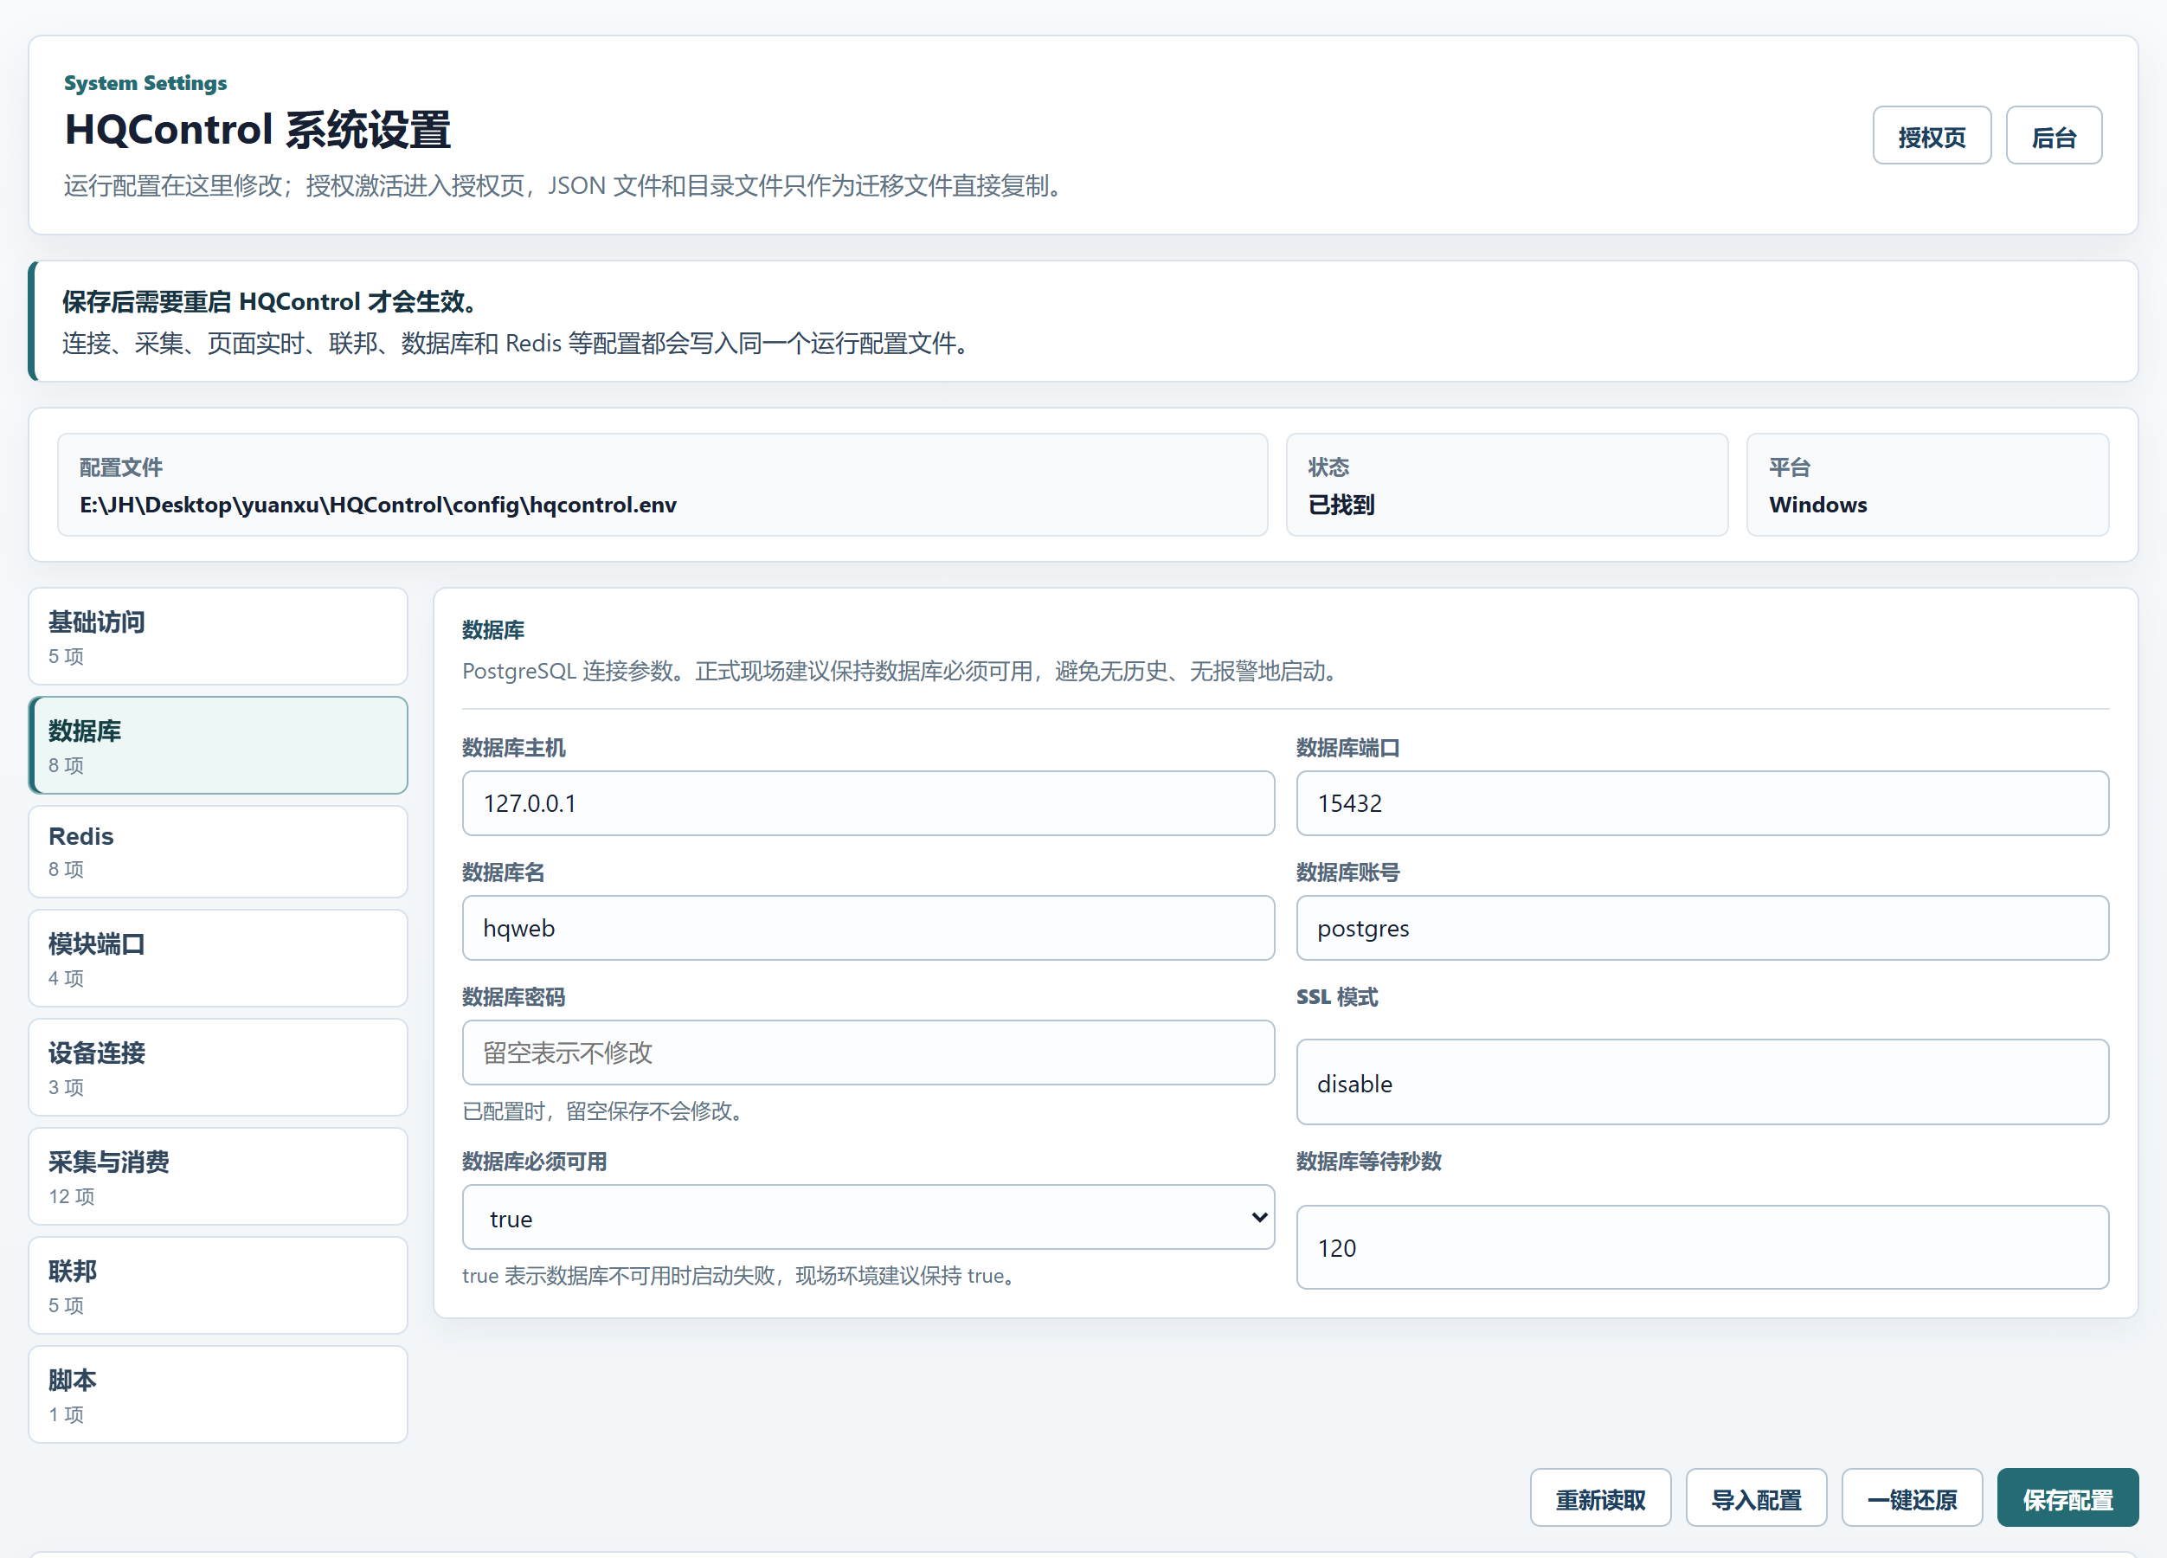Edit the 数据库账号 field containing postgres
The height and width of the screenshot is (1558, 2167).
click(1701, 928)
